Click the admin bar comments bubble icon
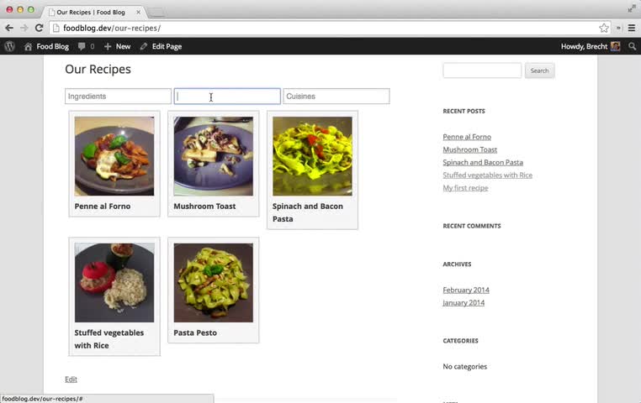The height and width of the screenshot is (403, 641). coord(82,46)
